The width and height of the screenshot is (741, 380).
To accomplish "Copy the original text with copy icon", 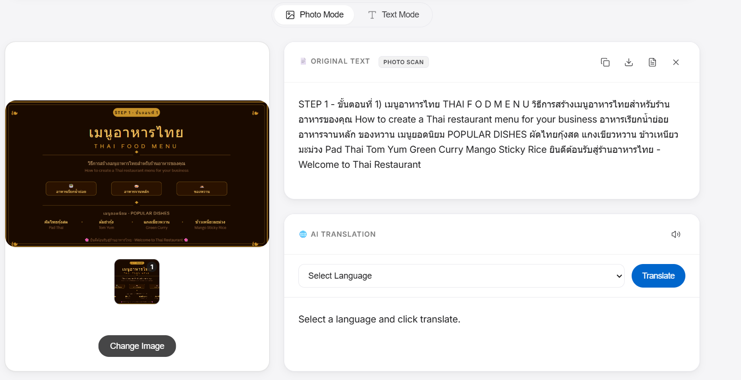I will 605,62.
